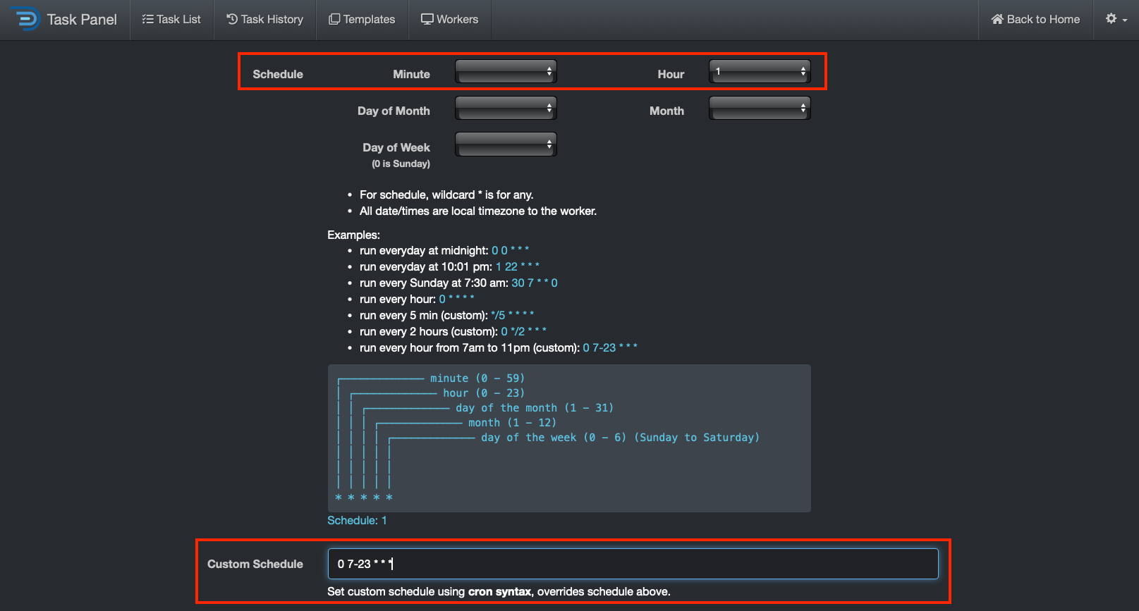Image resolution: width=1139 pixels, height=611 pixels.
Task: Click the wildcard * is for any note
Action: pos(446,195)
